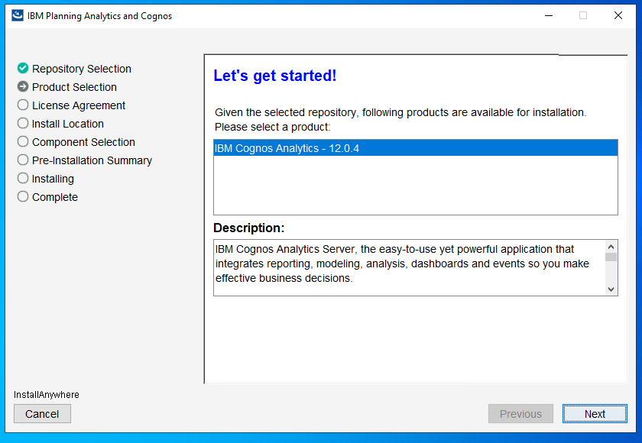Viewport: 642px width, 443px height.
Task: Click the greyed-out Previous button
Action: pos(520,413)
